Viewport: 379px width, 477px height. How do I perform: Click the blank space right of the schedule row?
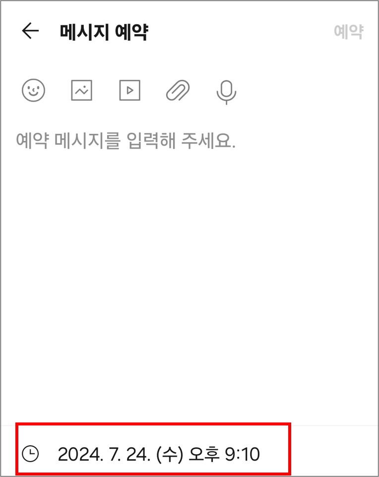(334, 450)
